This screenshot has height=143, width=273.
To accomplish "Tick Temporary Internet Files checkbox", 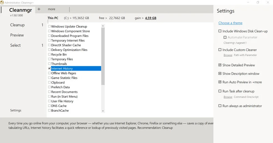I will (x=49, y=40).
